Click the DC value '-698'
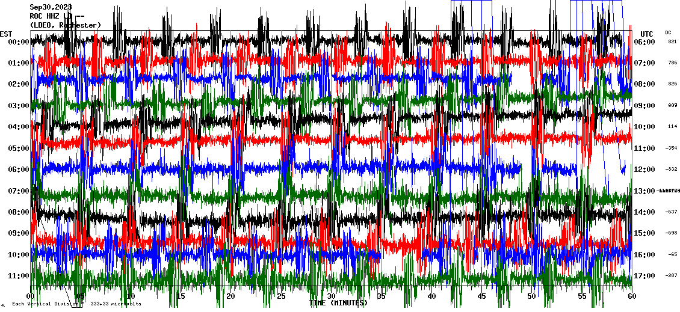 (672, 233)
